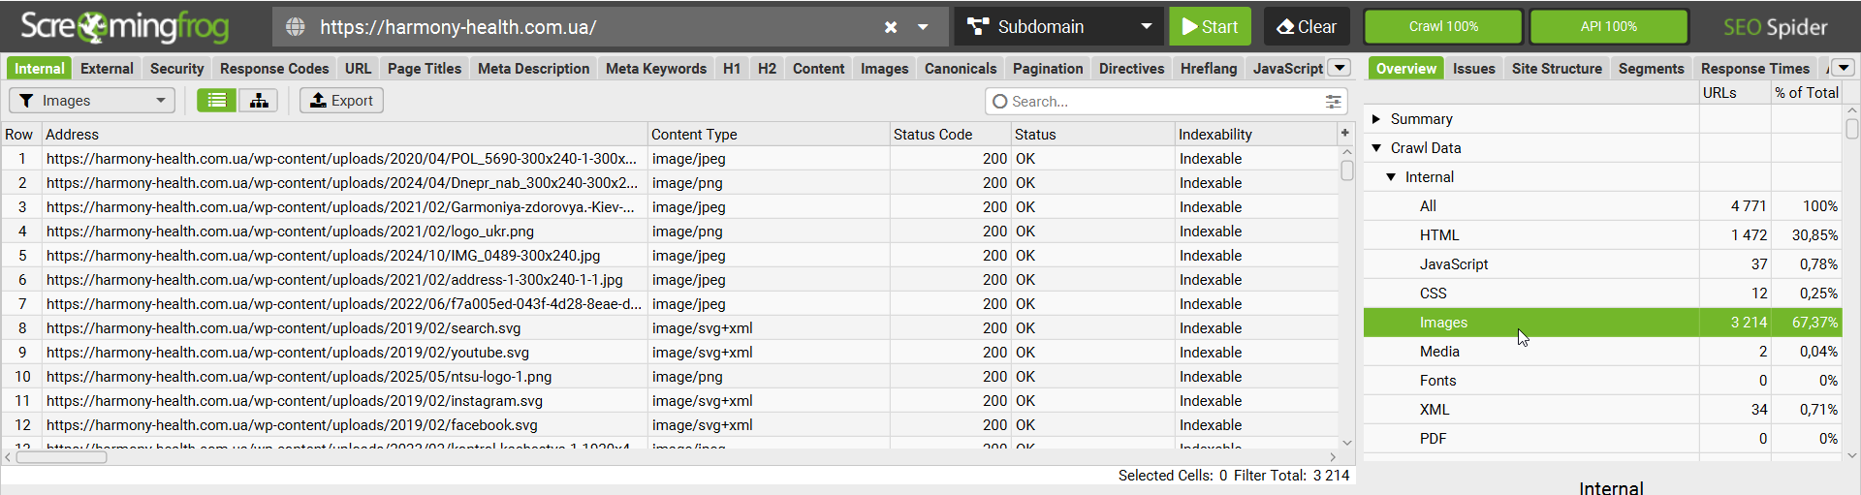
Task: Clear the URL with the X icon
Action: click(891, 27)
